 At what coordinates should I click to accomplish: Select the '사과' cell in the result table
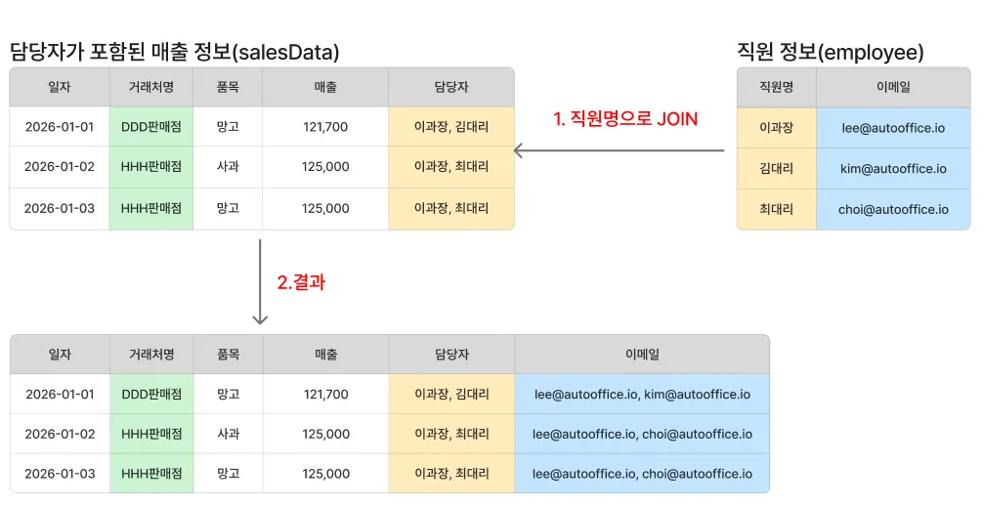[x=228, y=434]
